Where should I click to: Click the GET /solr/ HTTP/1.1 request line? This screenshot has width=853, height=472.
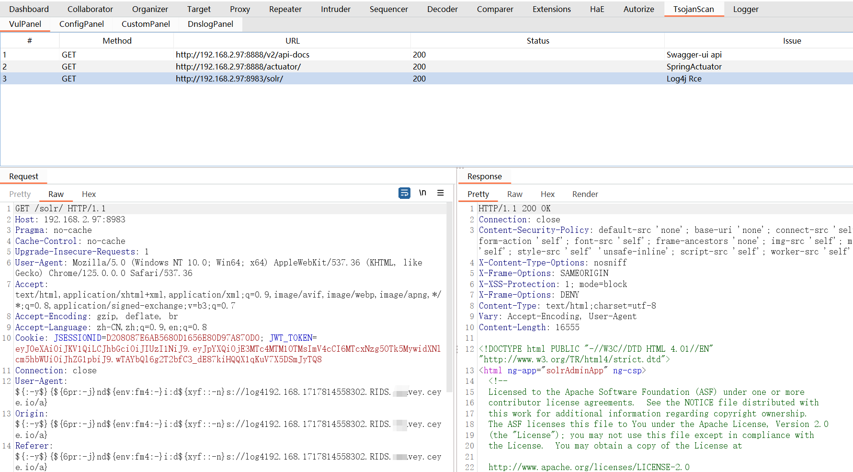[60, 208]
